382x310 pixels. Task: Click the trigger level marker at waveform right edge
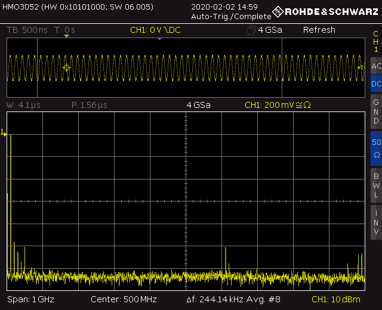[361, 68]
